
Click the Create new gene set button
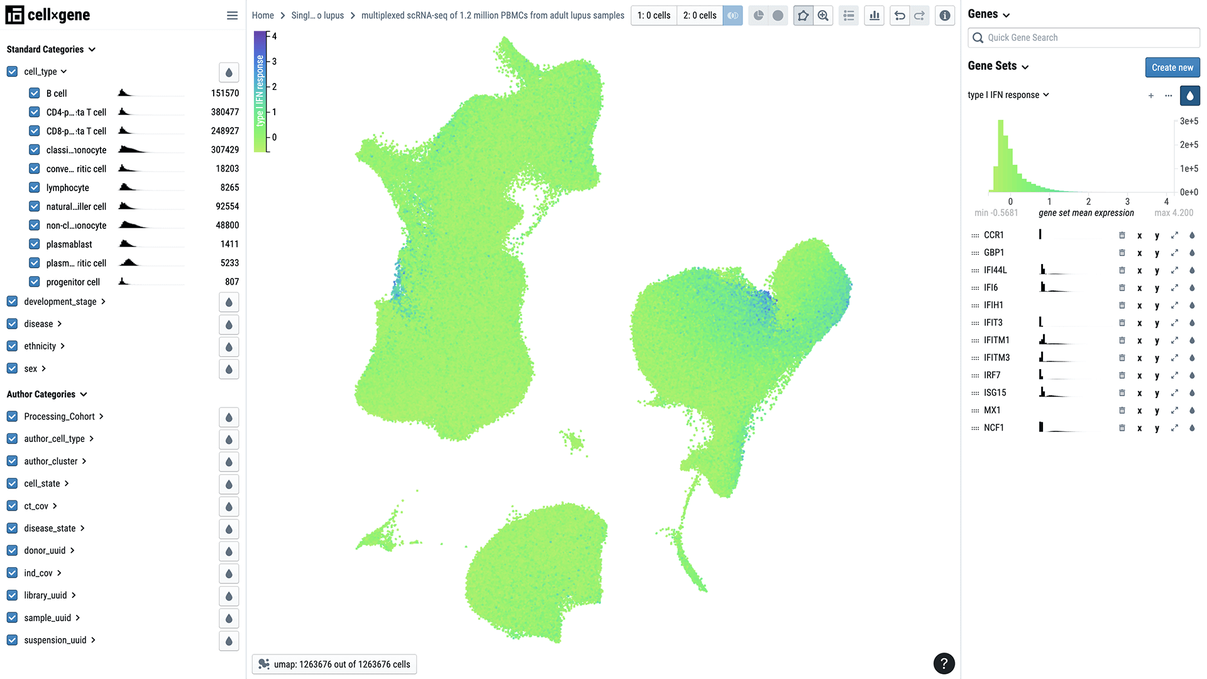point(1172,67)
